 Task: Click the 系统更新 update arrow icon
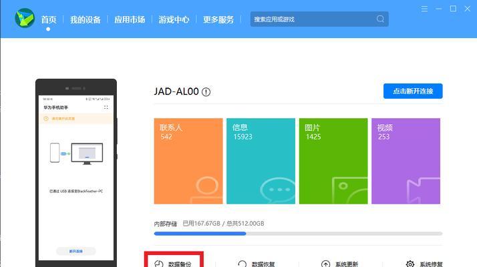(x=325, y=264)
